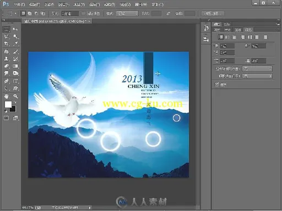Choose New selection mode in options bar
282x211 pixels.
(23, 13)
